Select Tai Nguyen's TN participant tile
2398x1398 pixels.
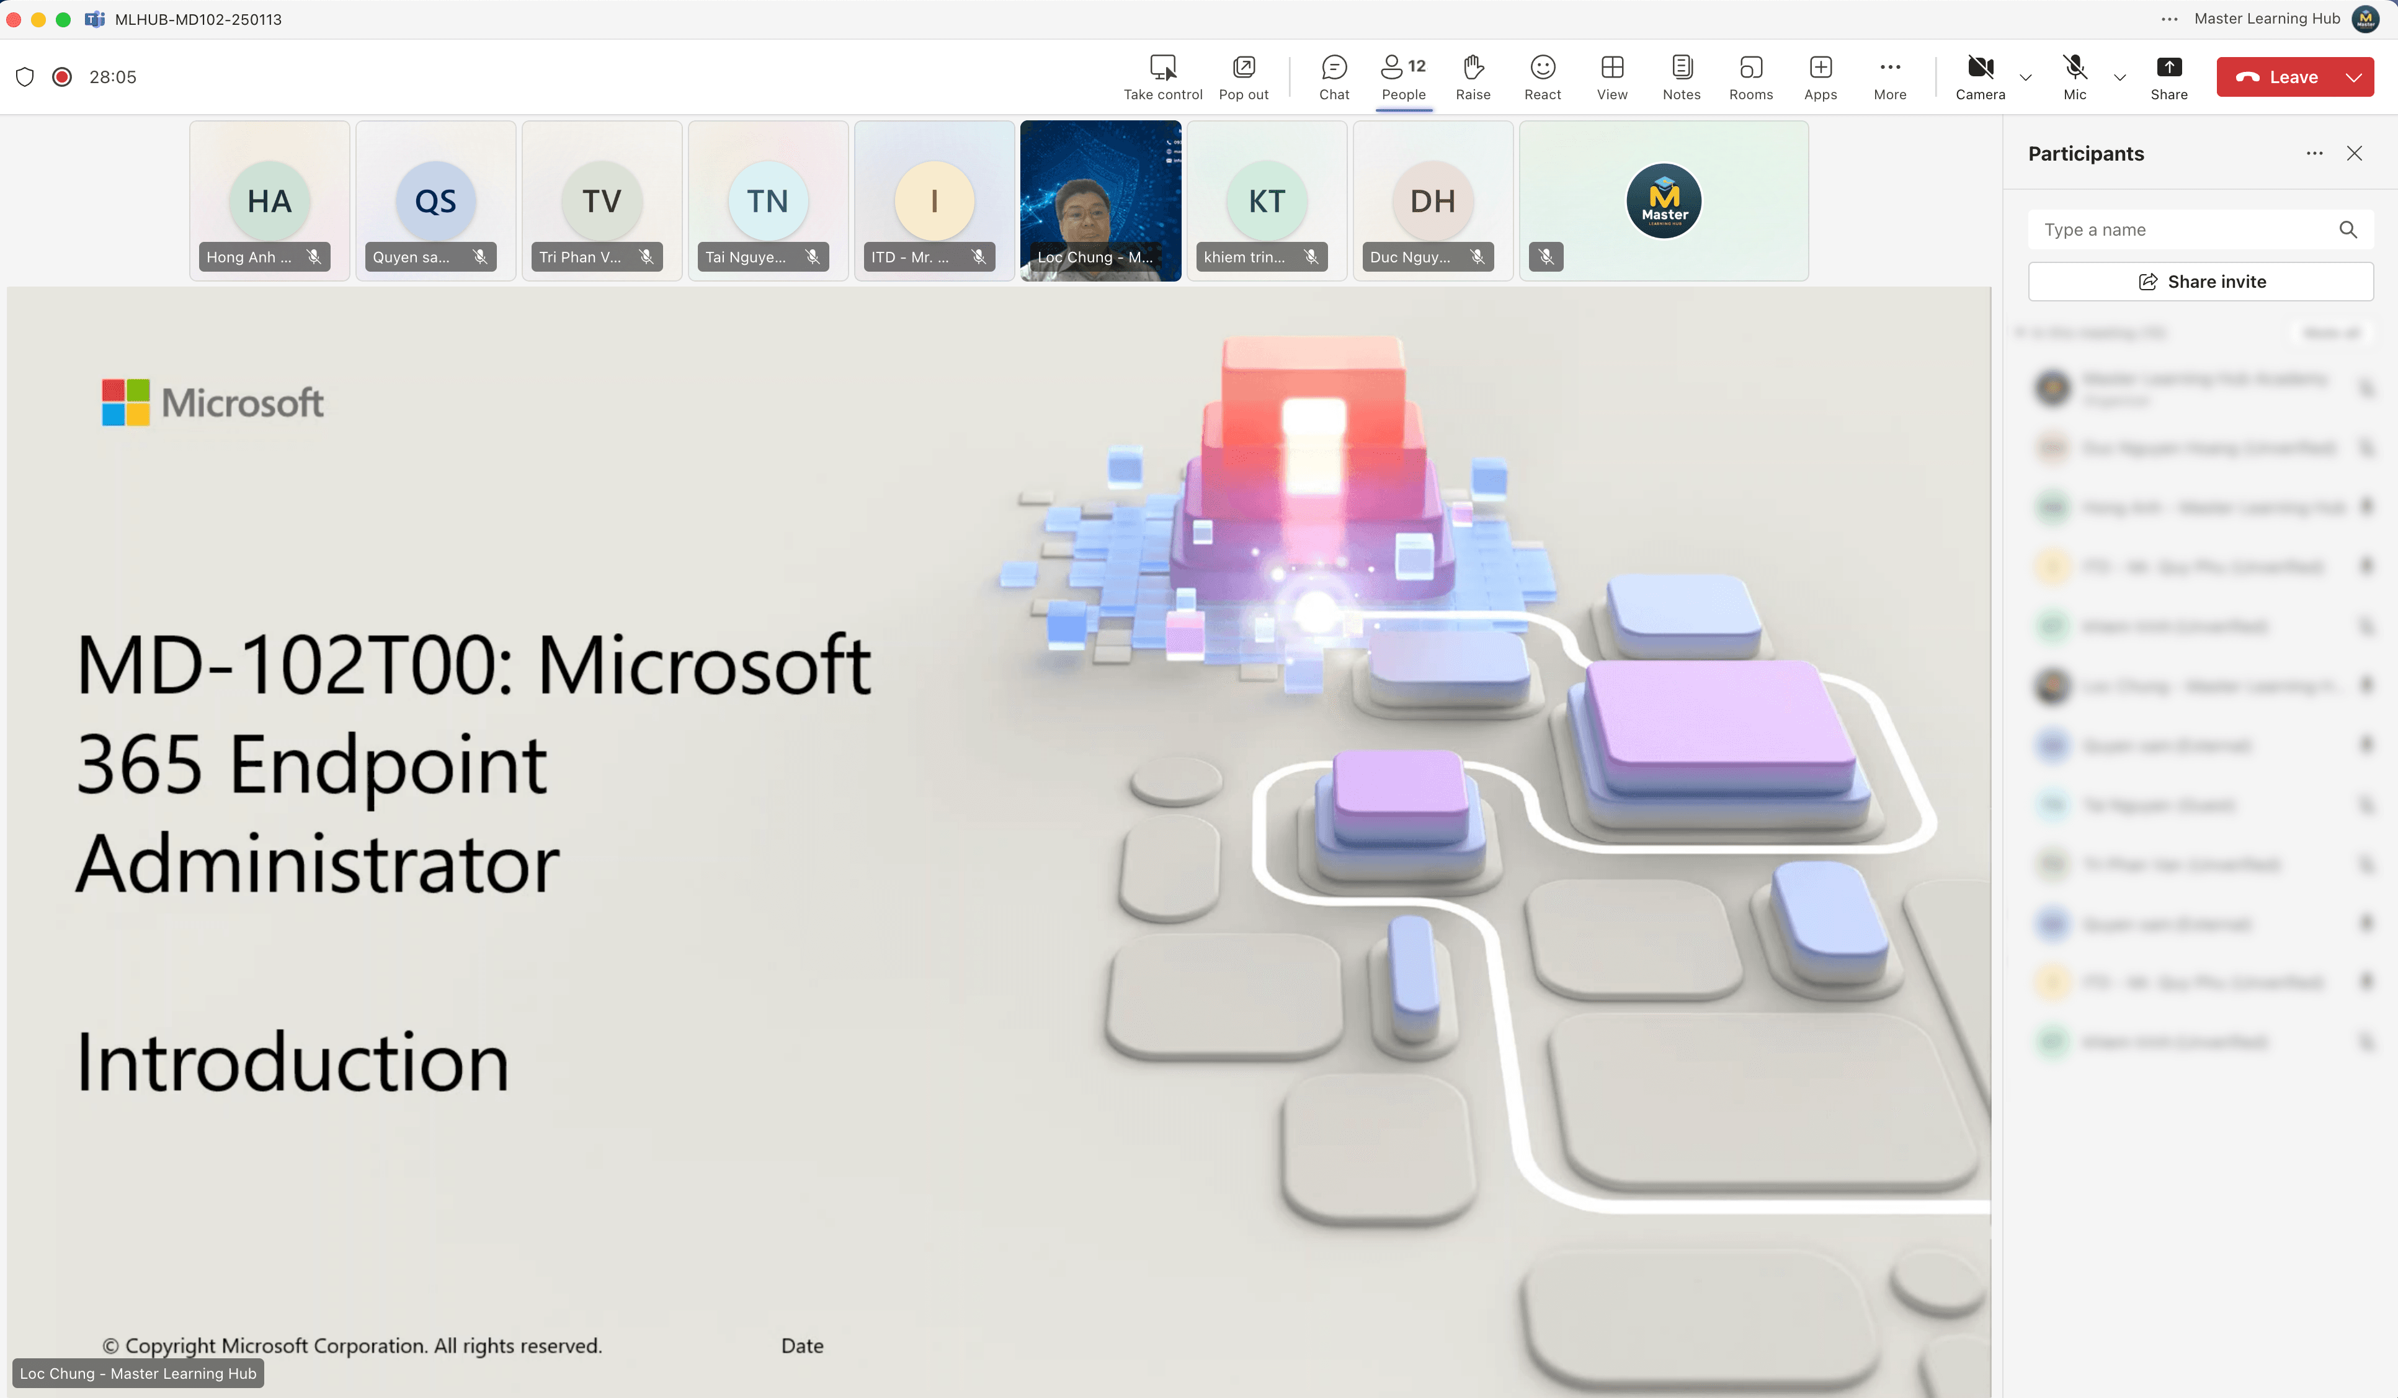(768, 201)
